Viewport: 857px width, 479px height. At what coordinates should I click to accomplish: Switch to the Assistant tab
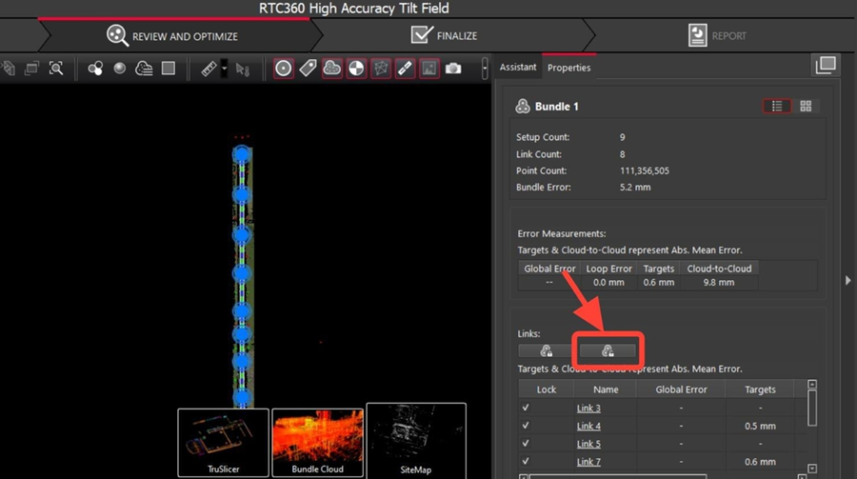click(519, 68)
